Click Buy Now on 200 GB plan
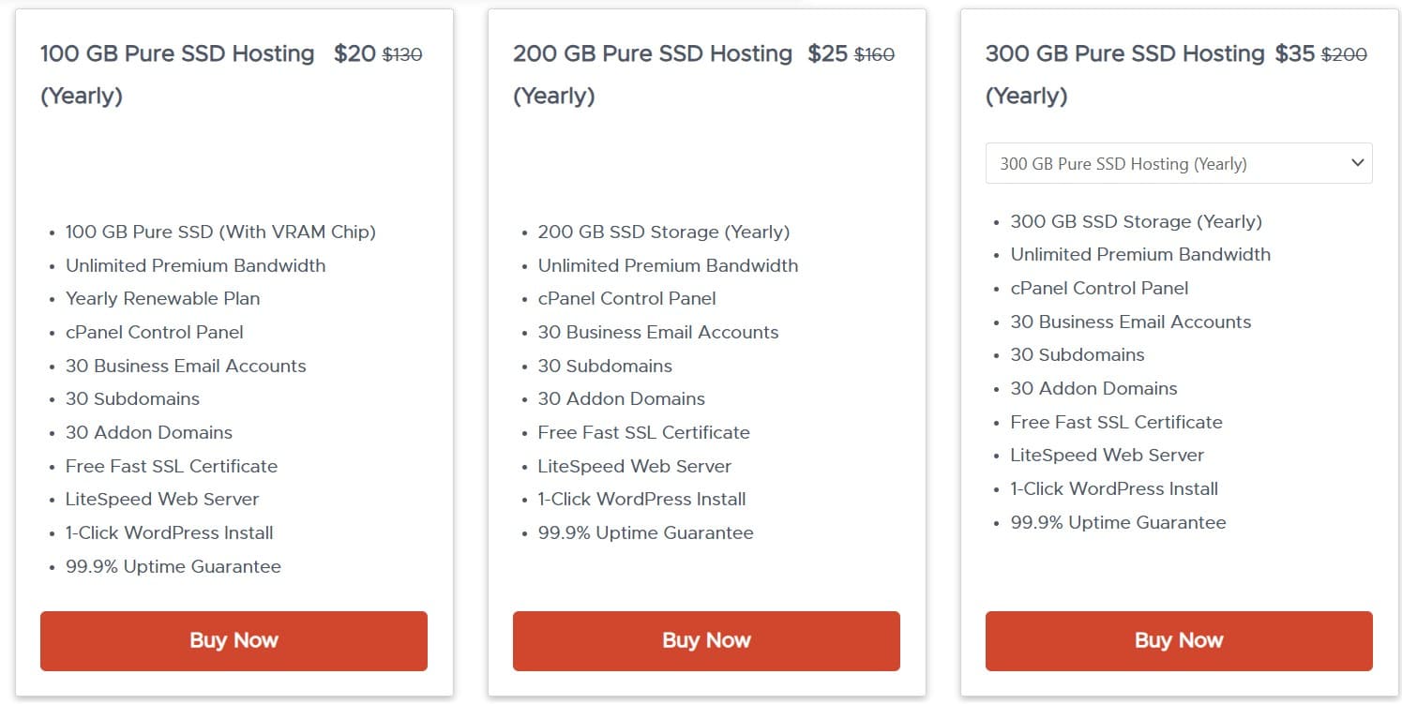The width and height of the screenshot is (1402, 704). 705,640
